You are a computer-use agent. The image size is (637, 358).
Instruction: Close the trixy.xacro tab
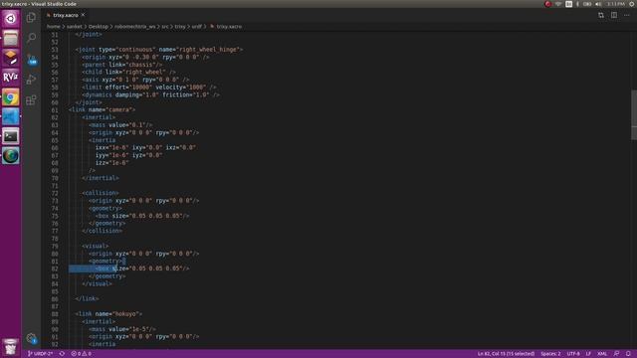tap(83, 15)
